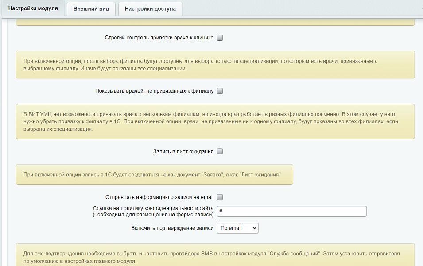The height and width of the screenshot is (266, 423).
Task: Check the Запись в лист ожидания box
Action: 220,152
